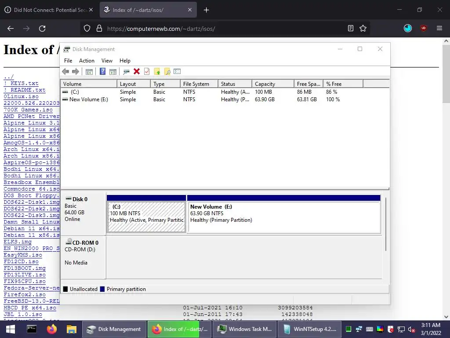Open the ! KEYS.txt link
The image size is (450, 338).
pos(21,83)
